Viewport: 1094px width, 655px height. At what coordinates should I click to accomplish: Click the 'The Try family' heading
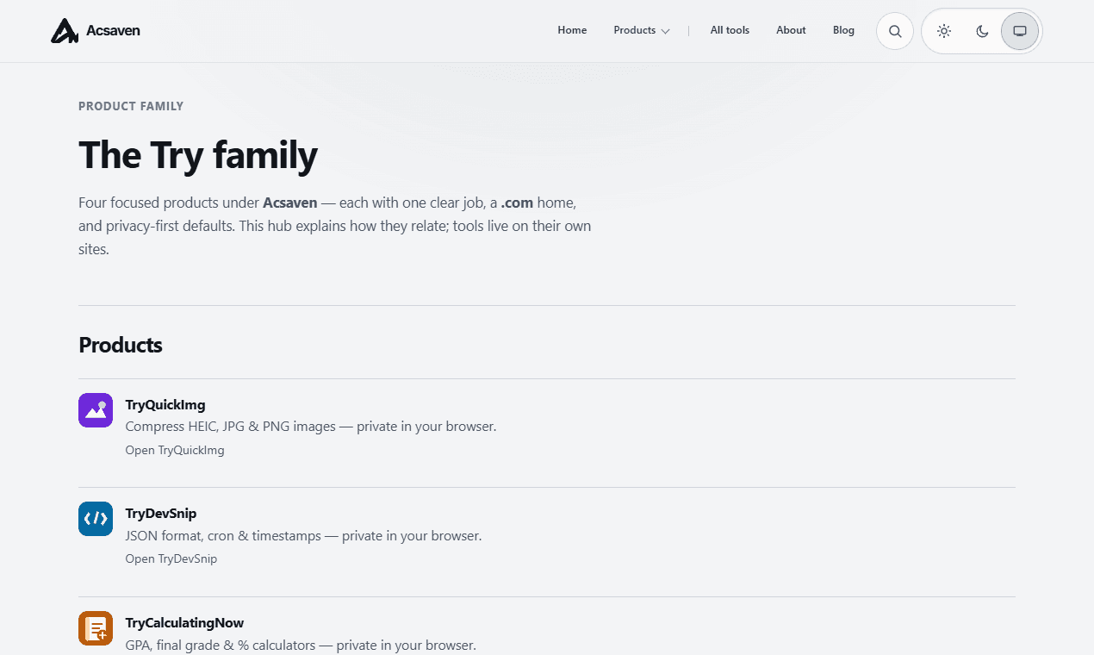198,155
